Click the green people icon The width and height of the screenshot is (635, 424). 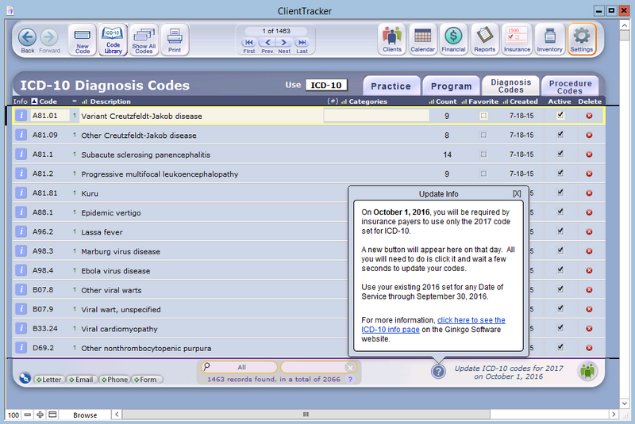pos(587,371)
